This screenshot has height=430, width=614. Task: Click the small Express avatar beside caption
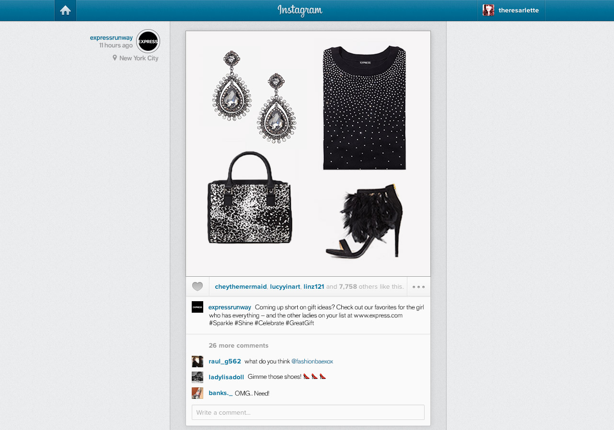pos(197,307)
